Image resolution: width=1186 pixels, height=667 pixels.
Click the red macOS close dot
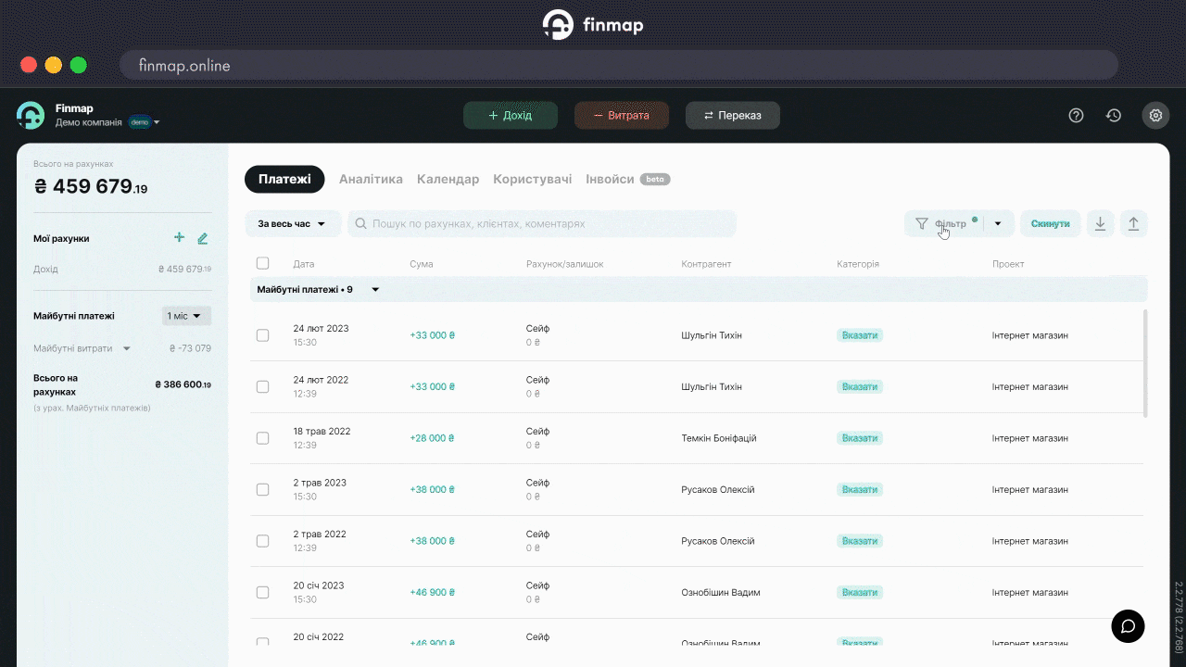pyautogui.click(x=29, y=65)
